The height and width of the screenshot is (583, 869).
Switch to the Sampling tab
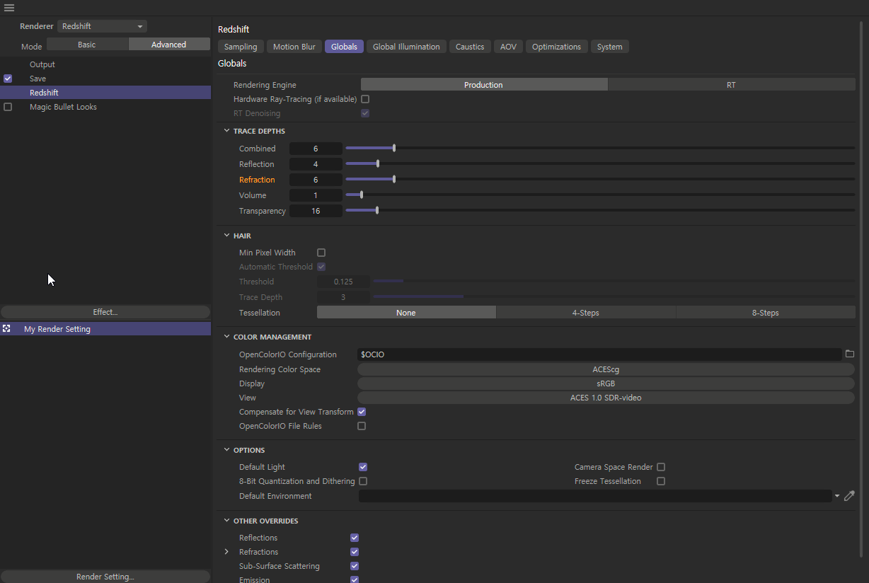tap(241, 47)
